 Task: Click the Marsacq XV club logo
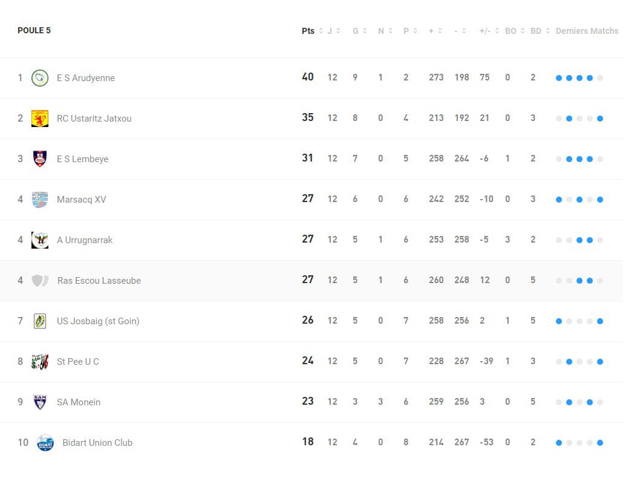pyautogui.click(x=40, y=200)
